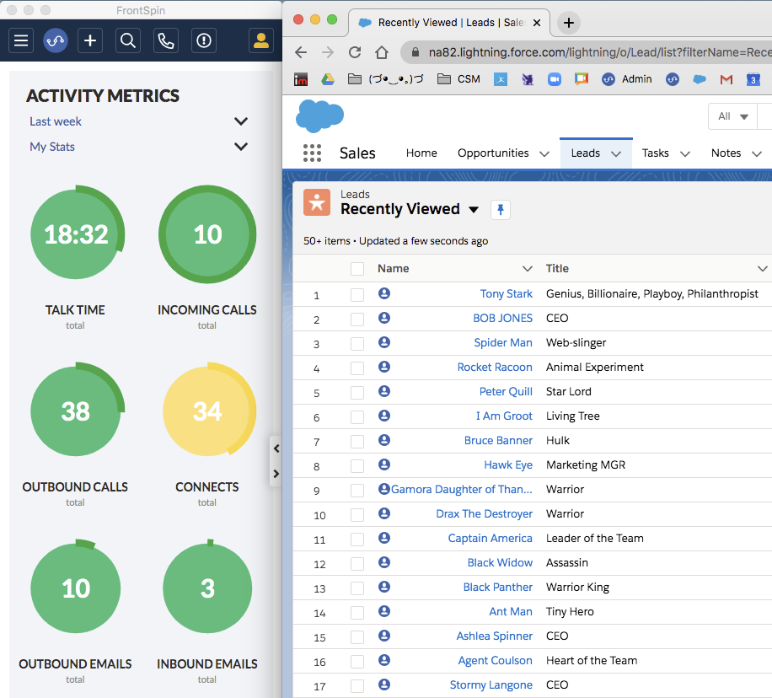Open the Gmail bookmark icon
This screenshot has height=698, width=772.
tap(726, 79)
